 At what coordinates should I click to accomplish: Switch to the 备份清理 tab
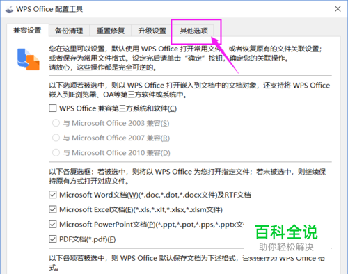pos(69,31)
